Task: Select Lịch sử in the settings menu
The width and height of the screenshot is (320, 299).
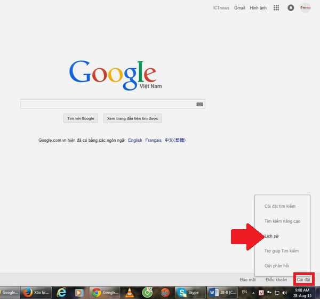Action: 271,236
